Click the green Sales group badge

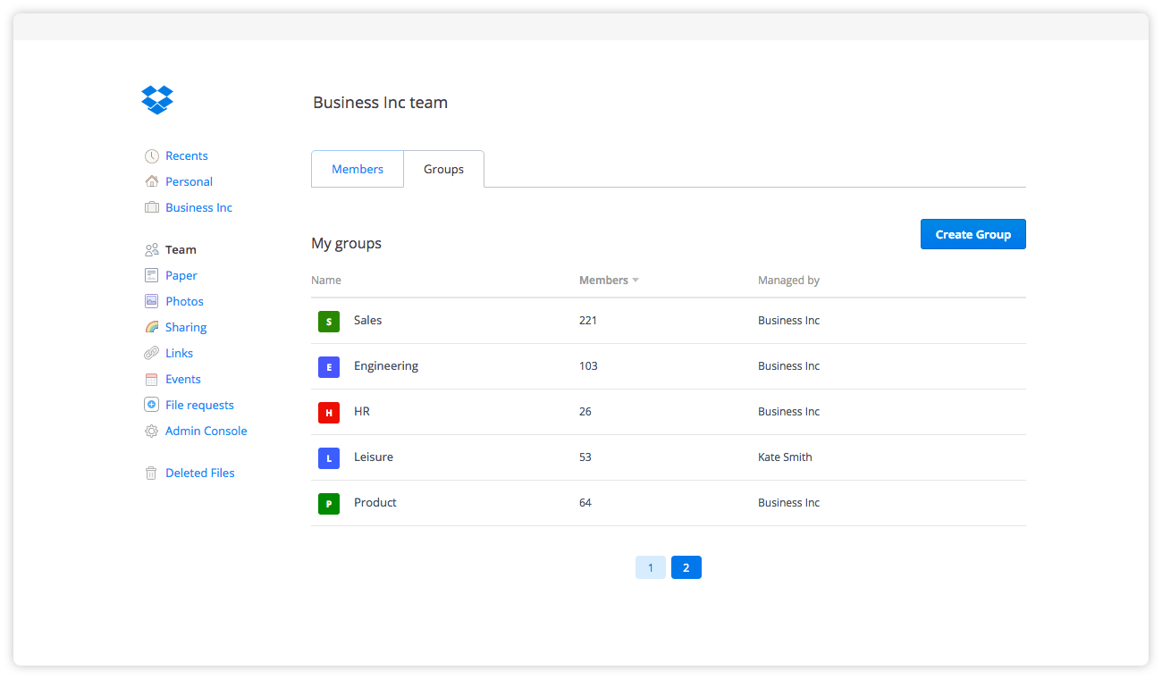(329, 321)
